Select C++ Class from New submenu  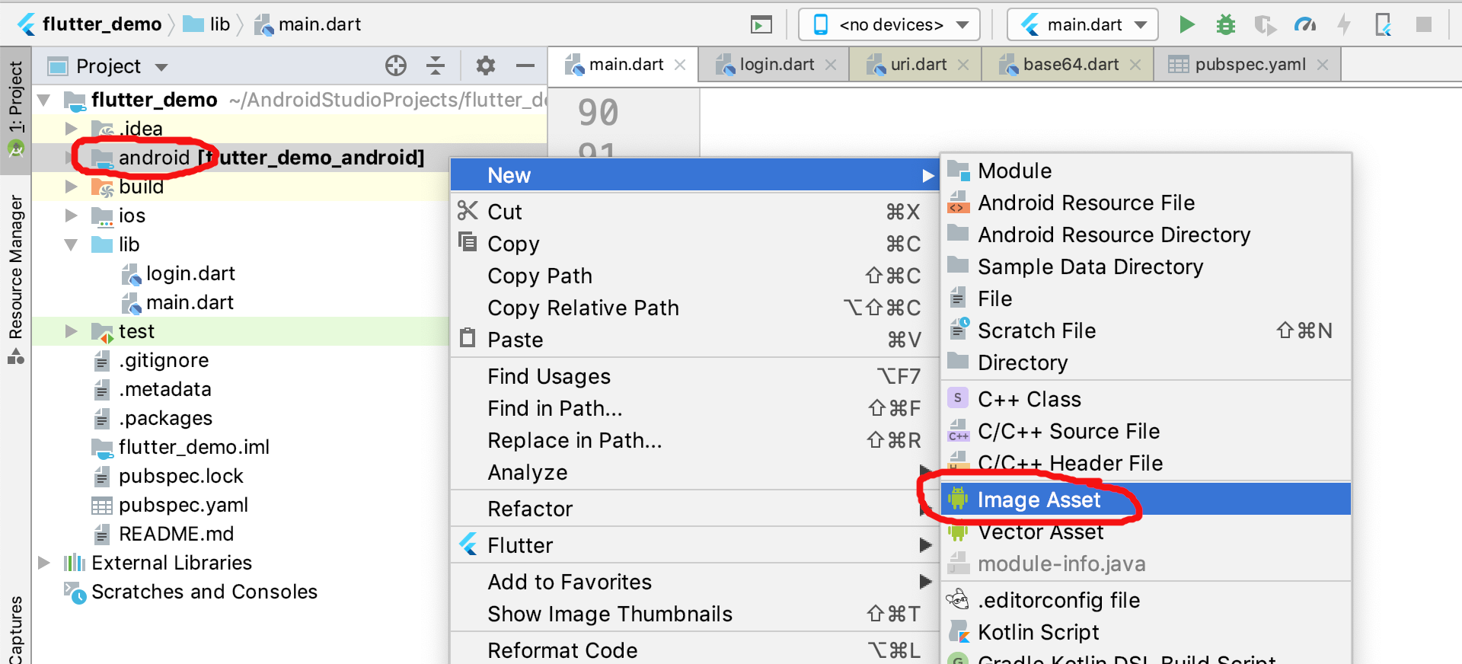coord(1146,399)
